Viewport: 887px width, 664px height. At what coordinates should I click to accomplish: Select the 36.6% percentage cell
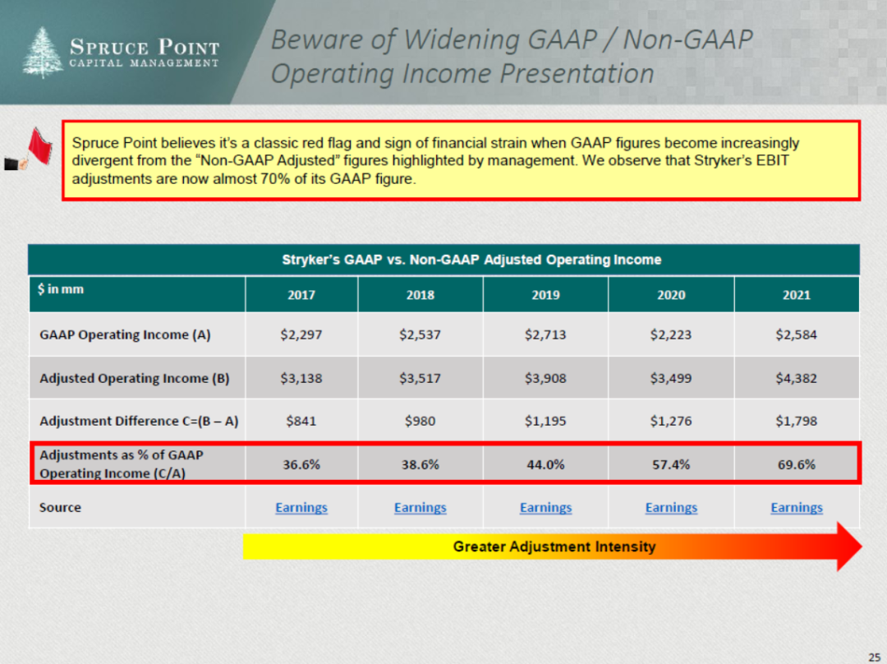pyautogui.click(x=301, y=464)
